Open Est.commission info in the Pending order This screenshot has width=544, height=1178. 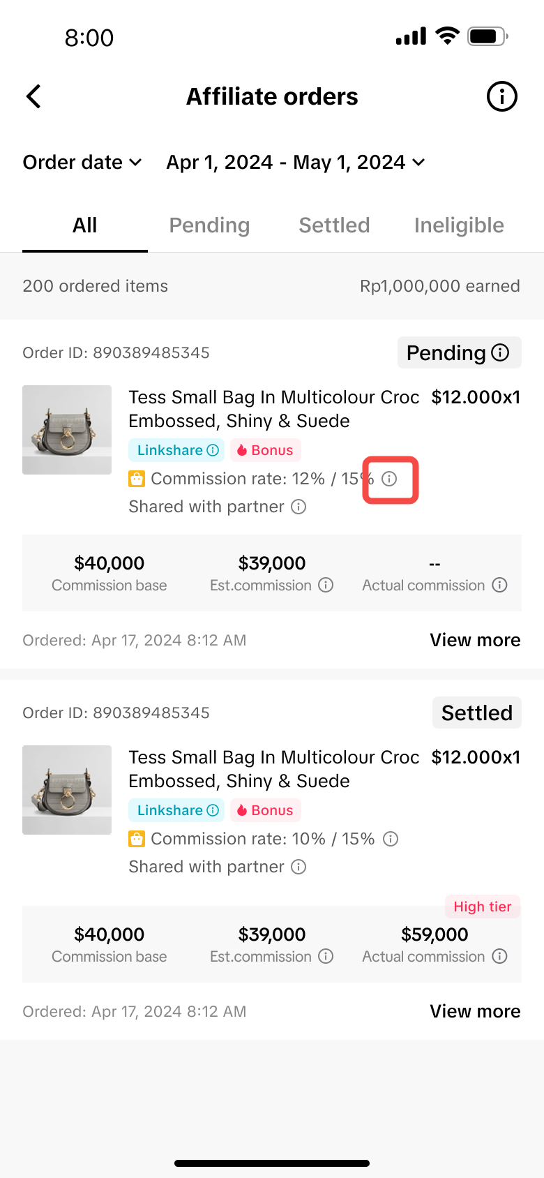tap(326, 586)
